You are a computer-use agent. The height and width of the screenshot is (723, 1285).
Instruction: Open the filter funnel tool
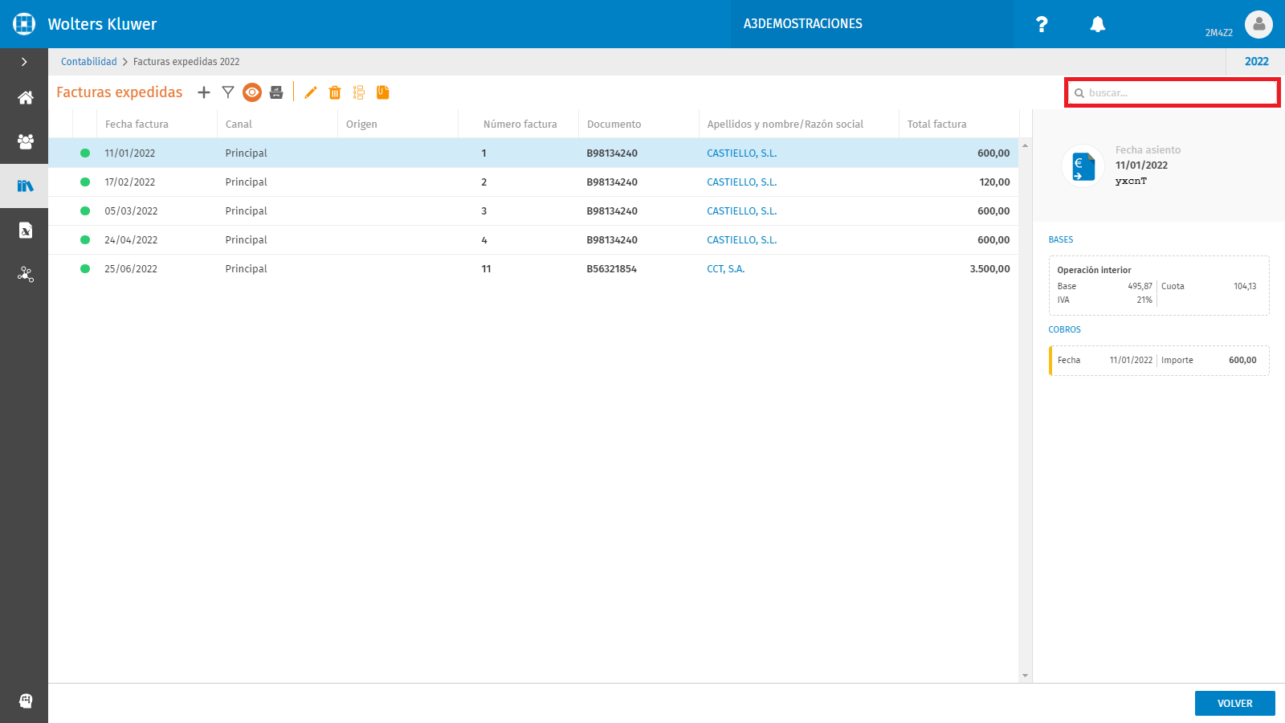[228, 92]
